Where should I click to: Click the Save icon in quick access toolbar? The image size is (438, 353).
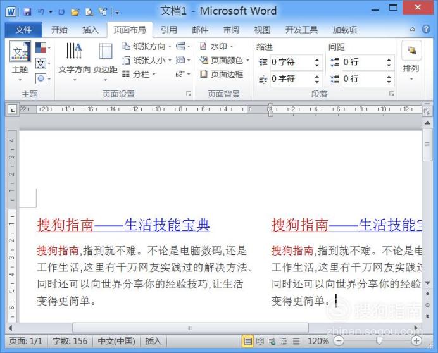(27, 12)
